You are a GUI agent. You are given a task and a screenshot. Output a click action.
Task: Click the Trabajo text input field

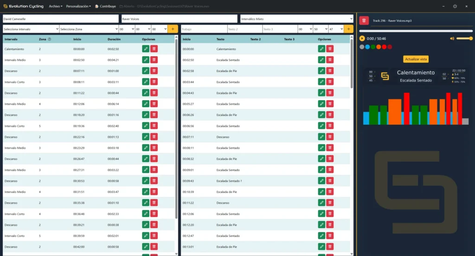coord(204,29)
